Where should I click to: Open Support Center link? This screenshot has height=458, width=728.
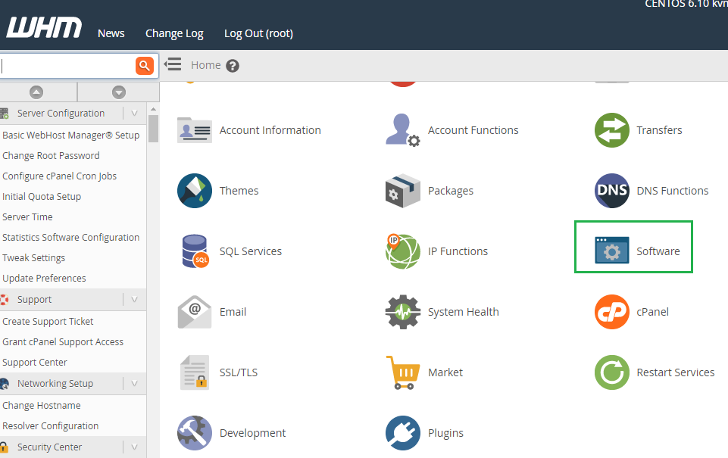click(35, 363)
